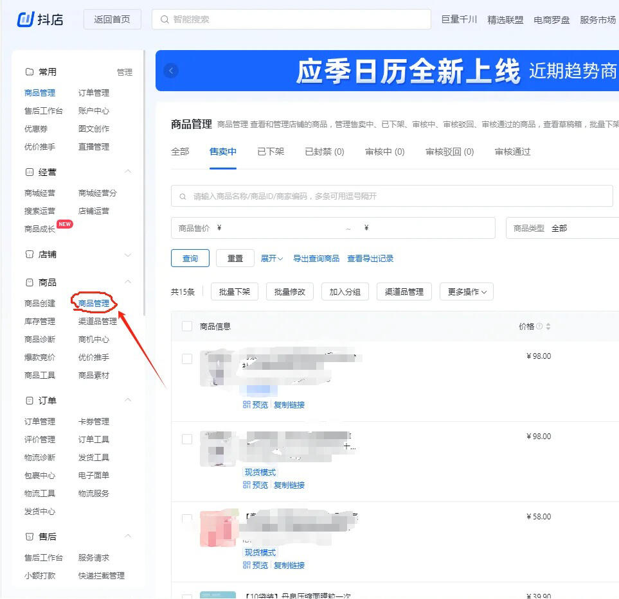Click the 常用 section icon

pos(29,72)
